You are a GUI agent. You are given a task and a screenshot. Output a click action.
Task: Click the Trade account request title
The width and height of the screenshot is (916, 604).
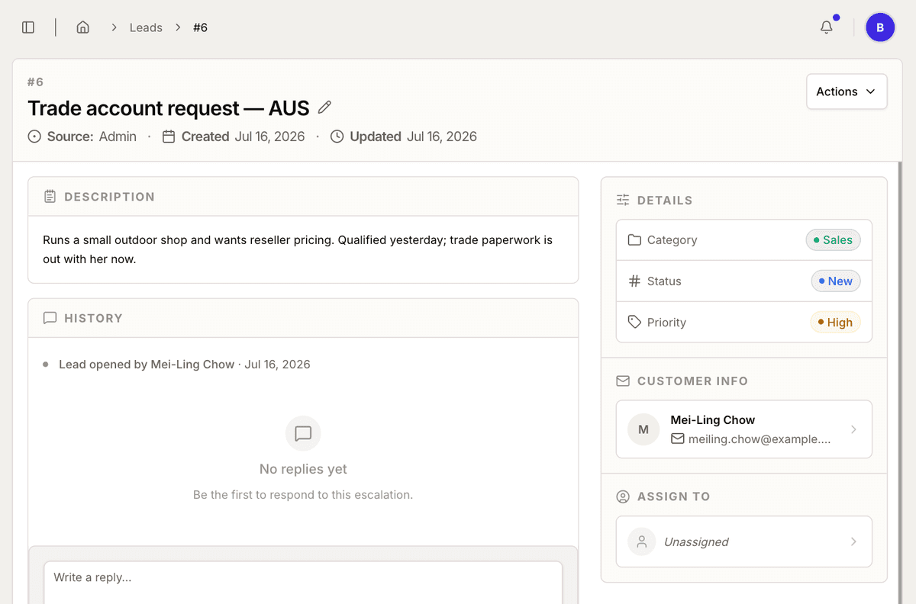point(169,108)
